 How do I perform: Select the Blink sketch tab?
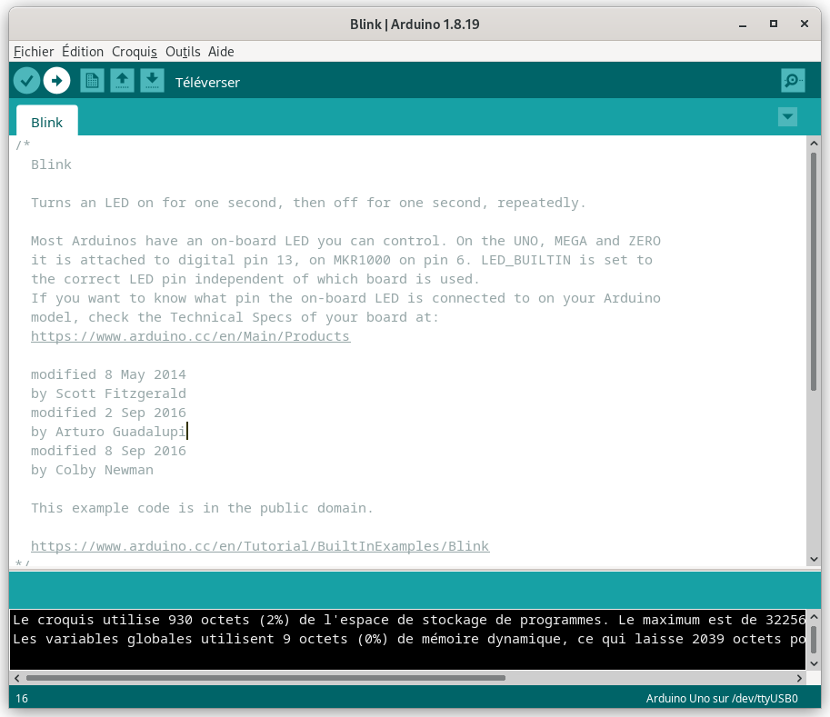[x=47, y=123]
